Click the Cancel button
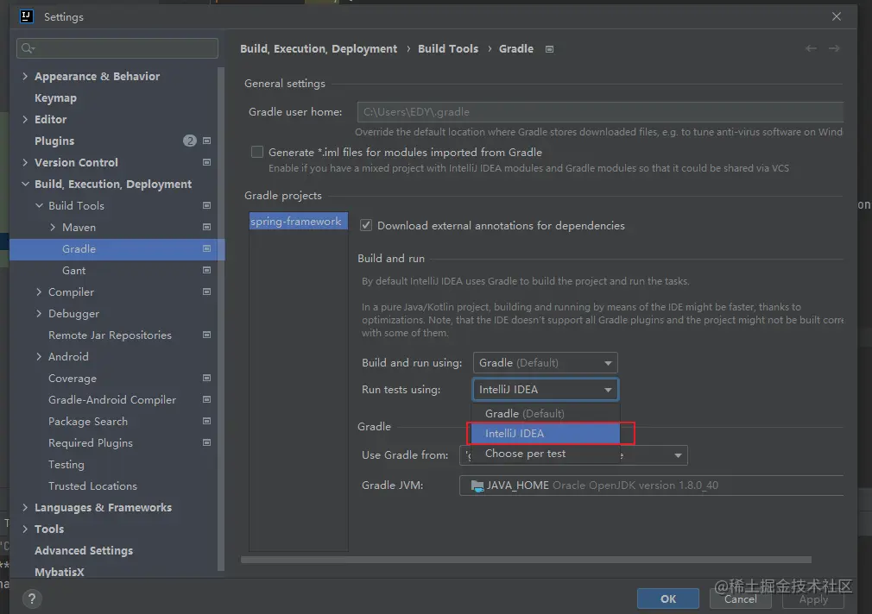 [741, 598]
